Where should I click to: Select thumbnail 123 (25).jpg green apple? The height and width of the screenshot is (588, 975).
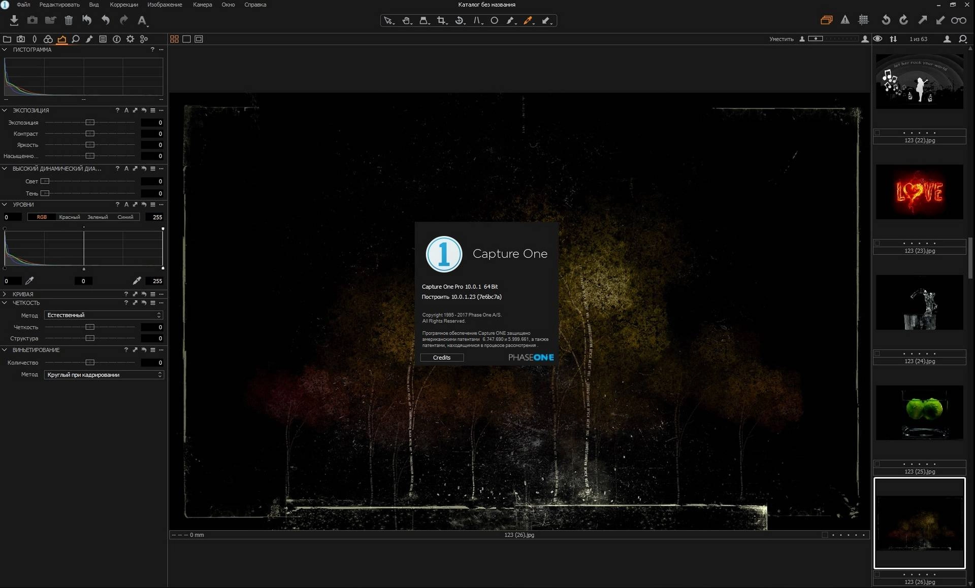pyautogui.click(x=920, y=412)
